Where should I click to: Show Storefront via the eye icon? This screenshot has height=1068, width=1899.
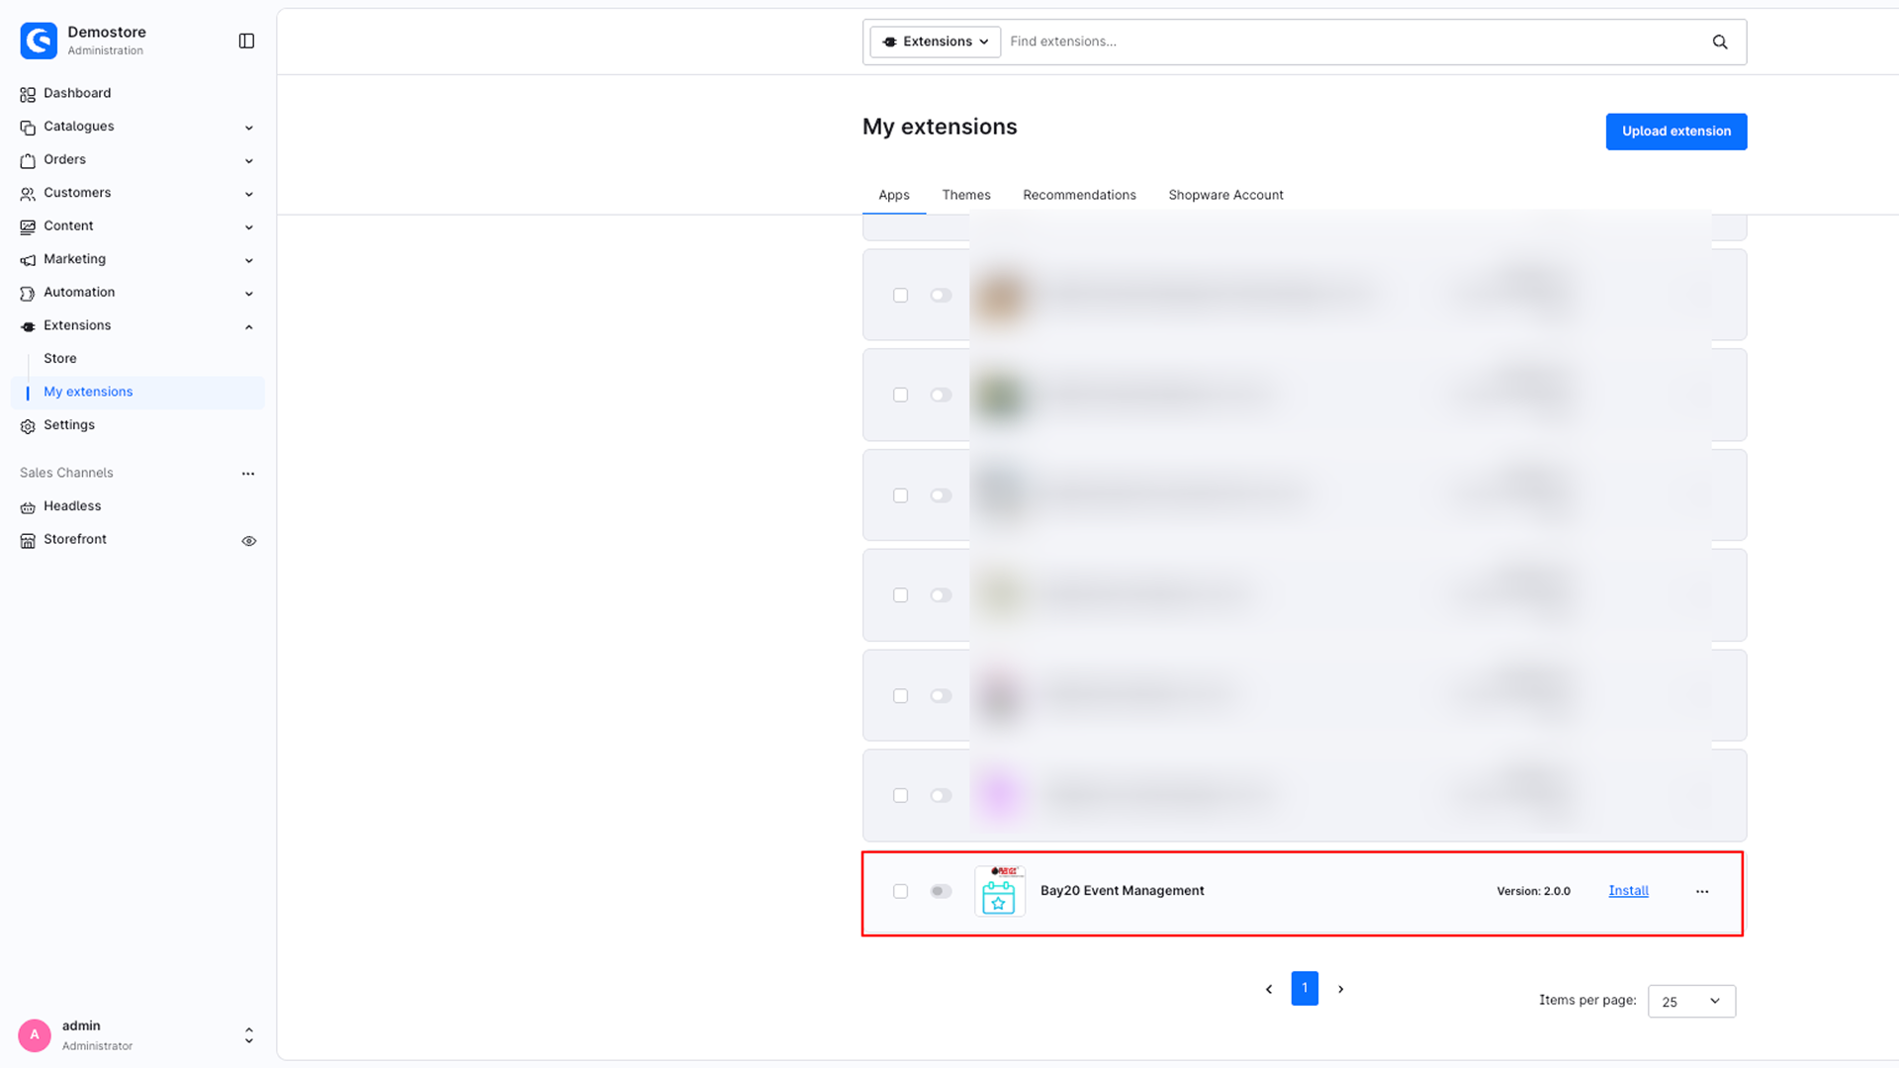coord(249,541)
